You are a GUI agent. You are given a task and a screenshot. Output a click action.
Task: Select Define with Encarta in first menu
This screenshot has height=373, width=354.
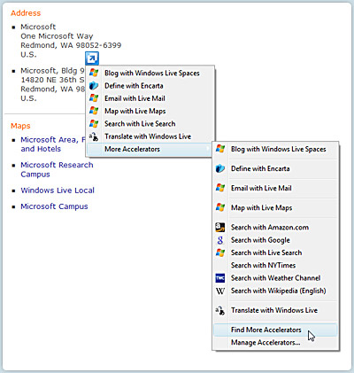click(x=150, y=86)
